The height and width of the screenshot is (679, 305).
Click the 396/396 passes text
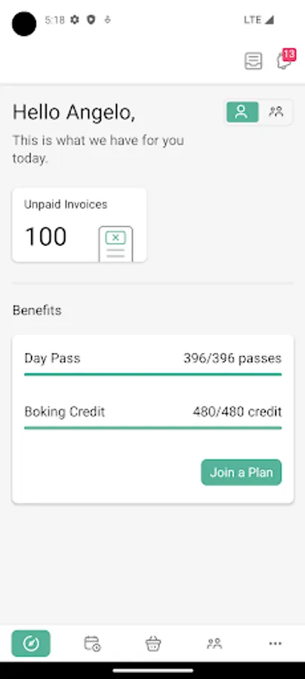pos(233,358)
